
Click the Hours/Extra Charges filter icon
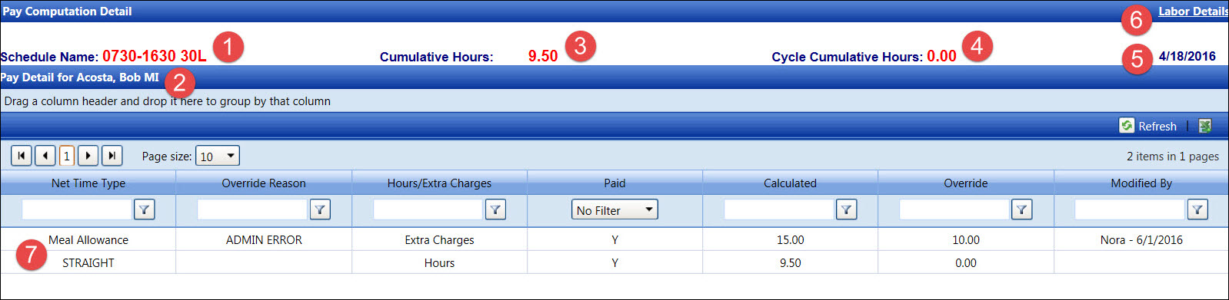[496, 209]
